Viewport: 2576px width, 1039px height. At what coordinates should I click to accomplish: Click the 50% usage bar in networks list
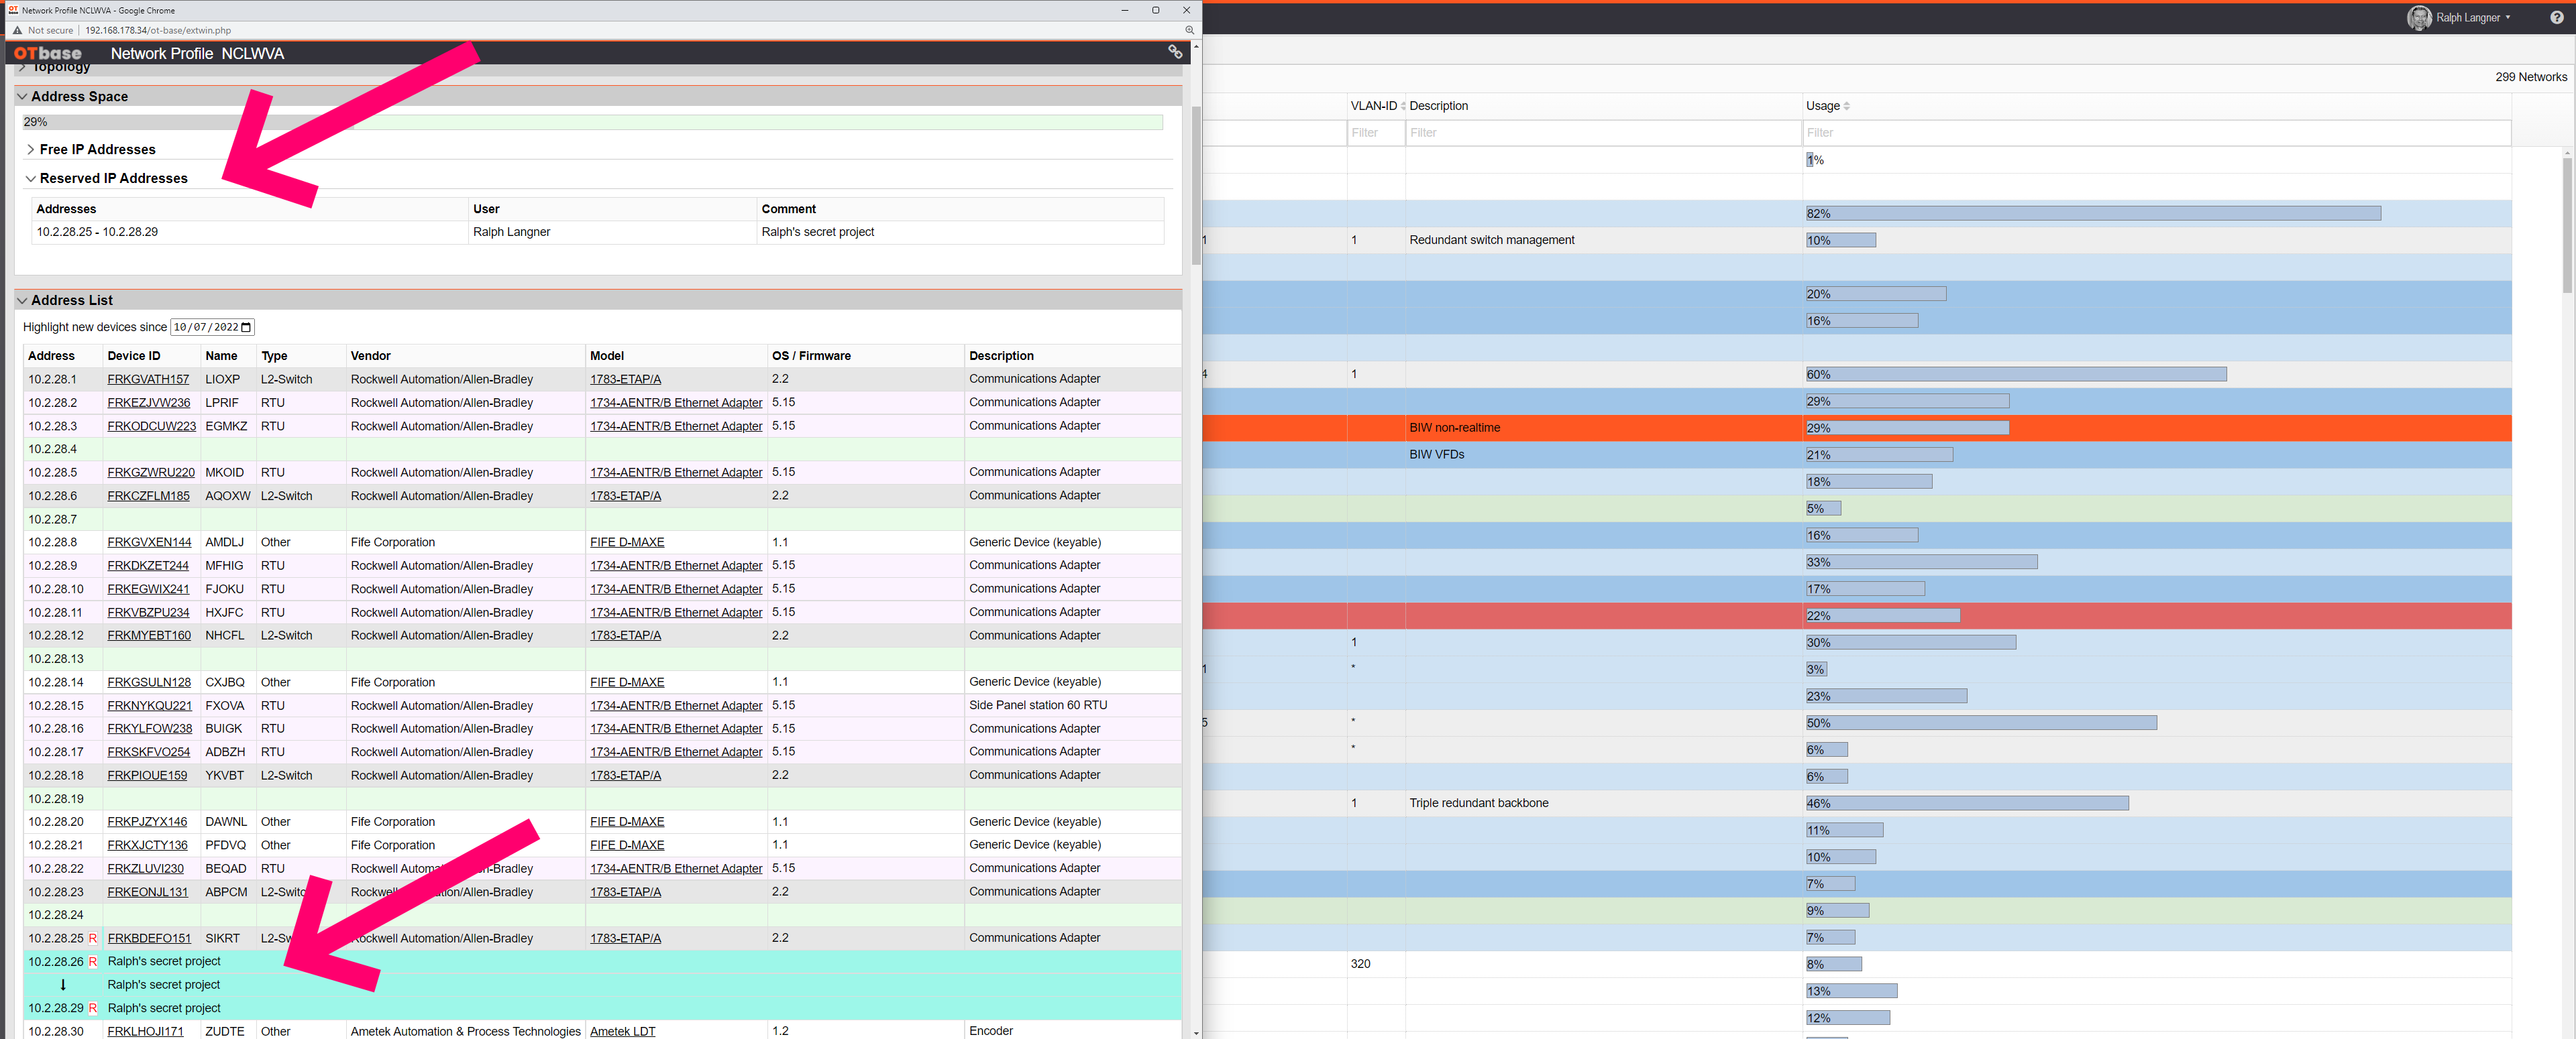tap(1981, 723)
